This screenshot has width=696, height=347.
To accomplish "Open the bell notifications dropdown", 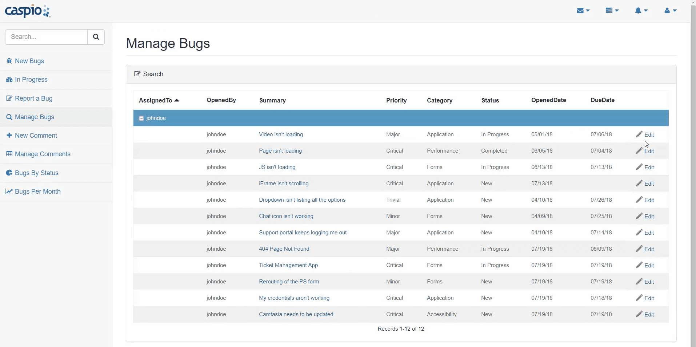I will click(x=641, y=11).
